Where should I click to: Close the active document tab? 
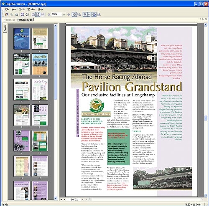[x=206, y=19]
